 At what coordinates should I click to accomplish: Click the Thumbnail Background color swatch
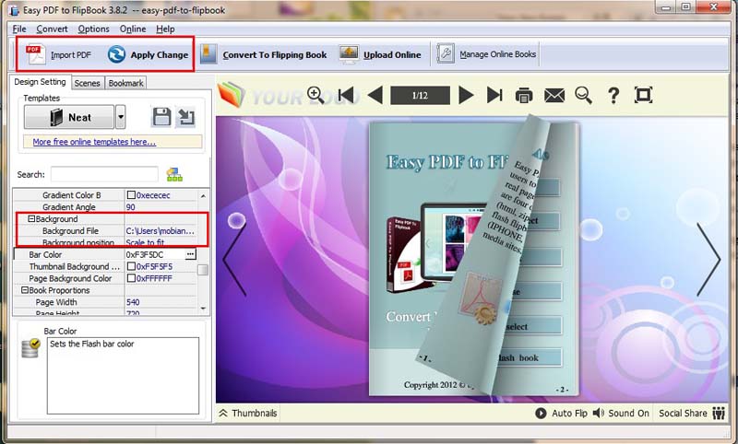point(131,266)
